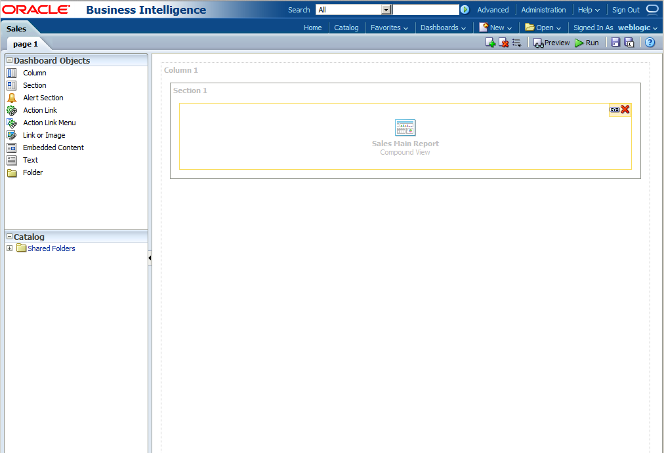Expand the Shared Folders tree node
Viewport: 664px width, 453px height.
tap(9, 248)
